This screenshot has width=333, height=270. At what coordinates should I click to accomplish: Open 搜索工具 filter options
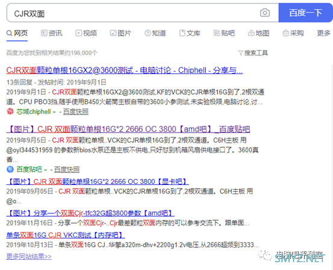click(x=256, y=53)
